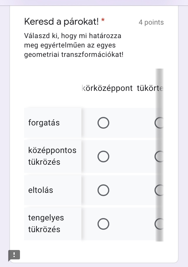
Task: Click the report problem exclamation icon
Action: tap(14, 254)
